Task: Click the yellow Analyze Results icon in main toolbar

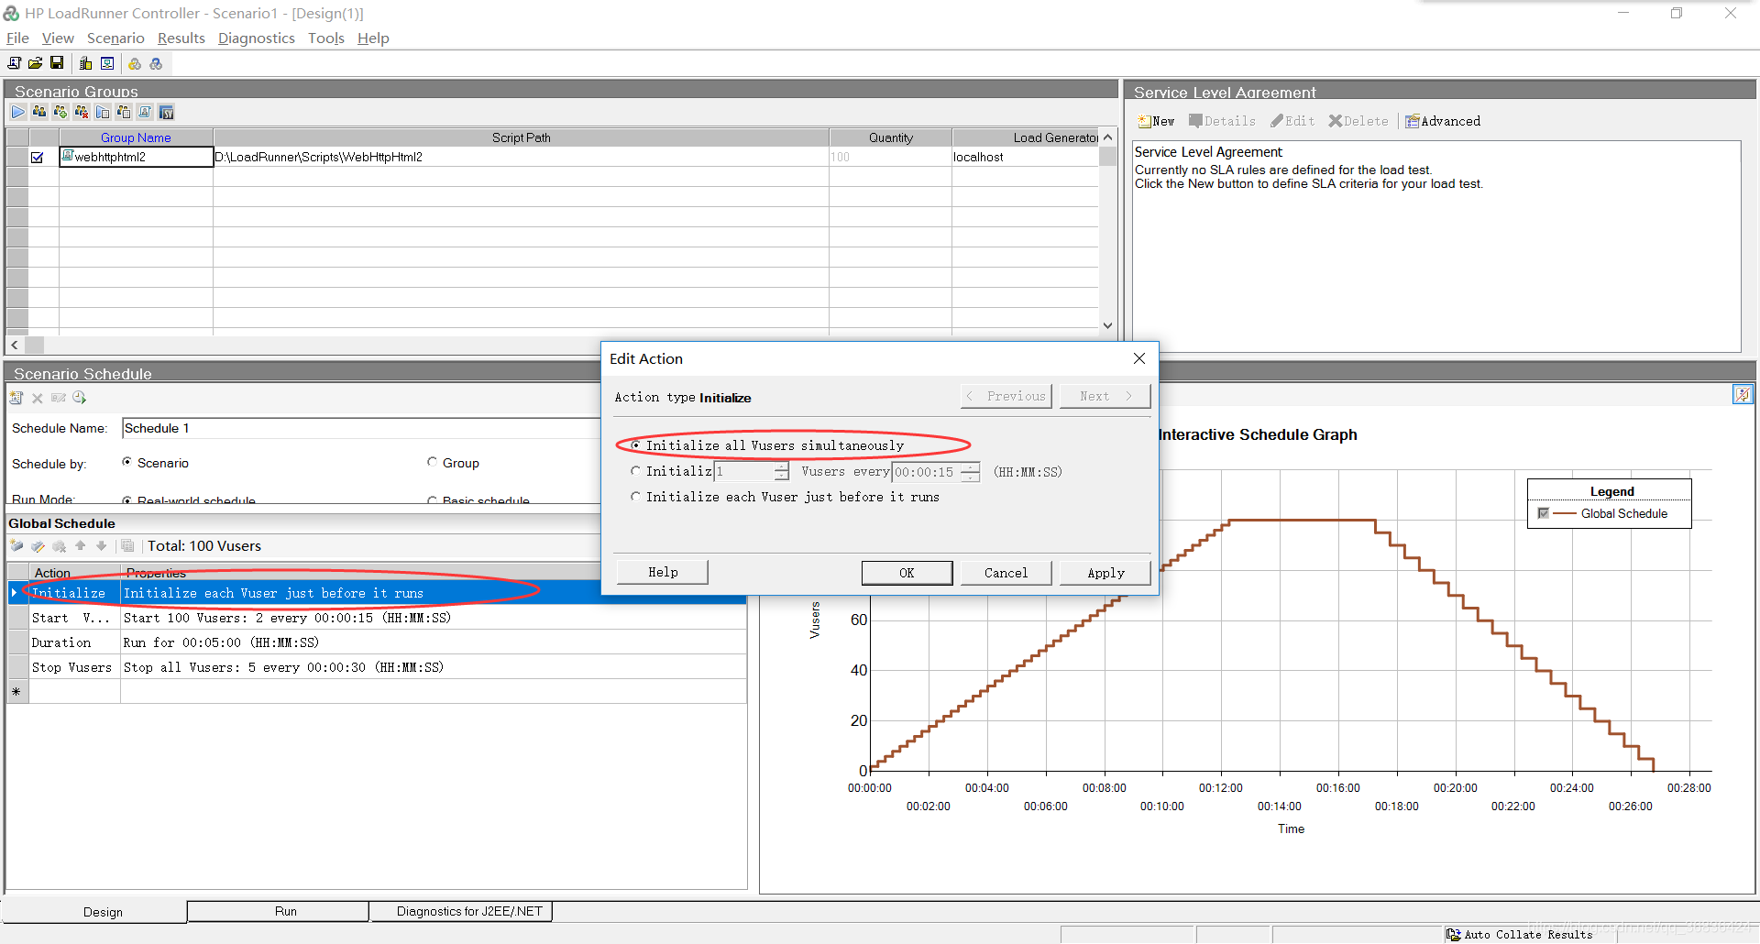Action: pos(135,63)
